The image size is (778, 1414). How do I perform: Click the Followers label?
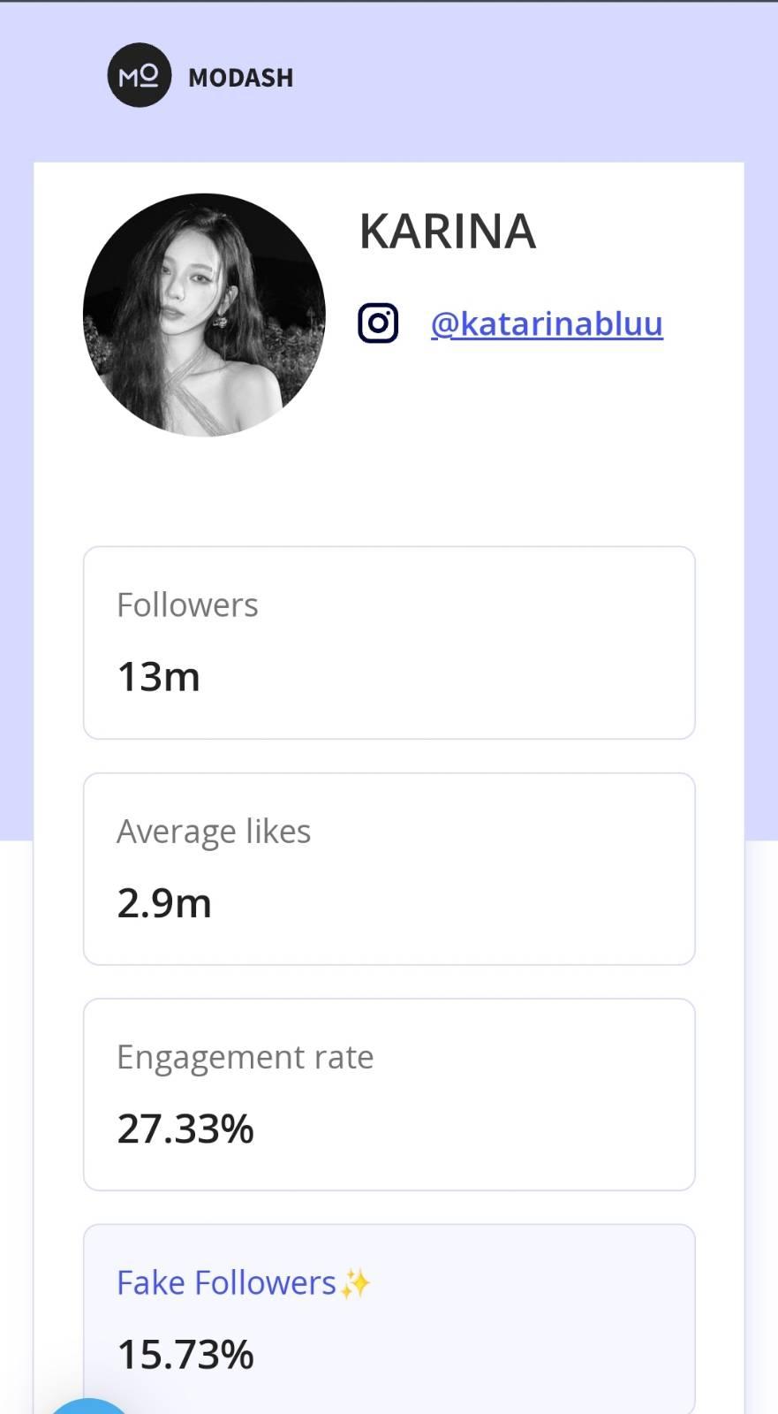[x=187, y=605]
